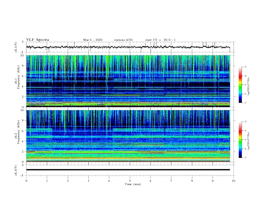This screenshot has height=203, width=263.
Task: Click the "-3" tick on ch.1 color bar
Action: (245, 67)
